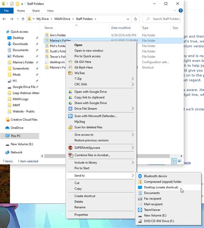Viewport: 204px width, 228px height.
Task: Click the Explorer Back arrow
Action: [4, 19]
